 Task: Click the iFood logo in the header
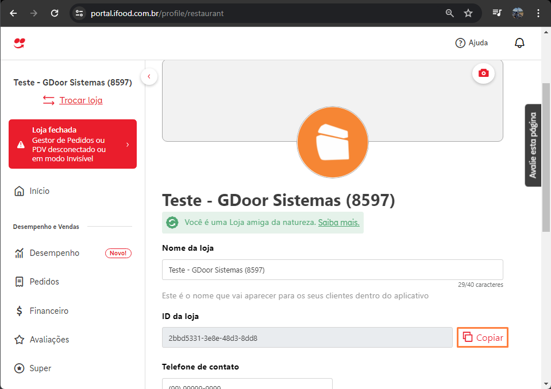click(20, 43)
